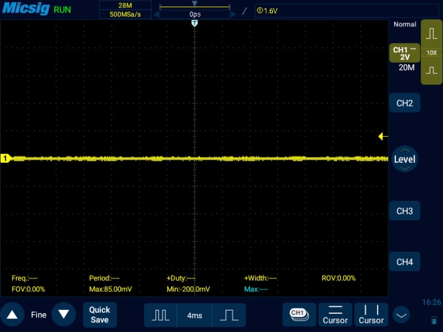Turn on channel CH3
The height and width of the screenshot is (332, 443).
pyautogui.click(x=404, y=210)
